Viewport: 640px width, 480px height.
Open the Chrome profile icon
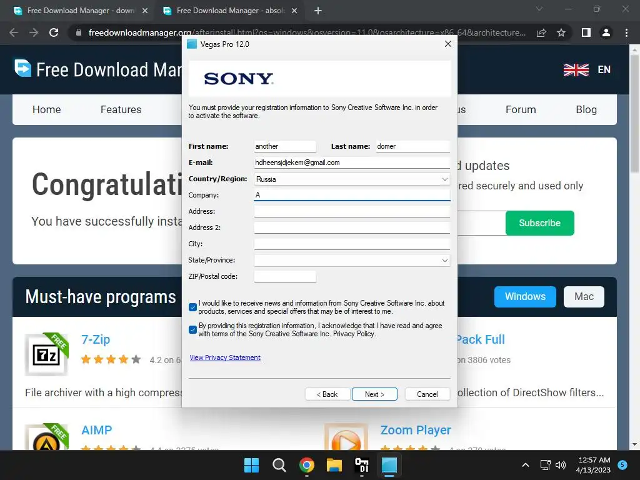[x=606, y=32]
